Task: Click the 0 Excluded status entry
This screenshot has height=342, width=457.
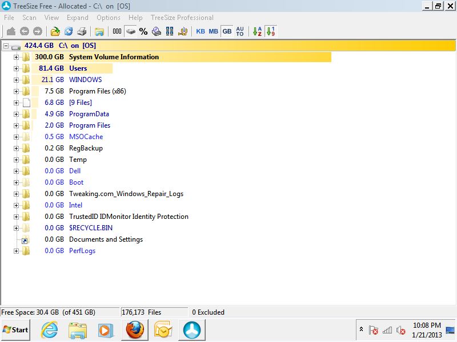Action: tap(208, 312)
